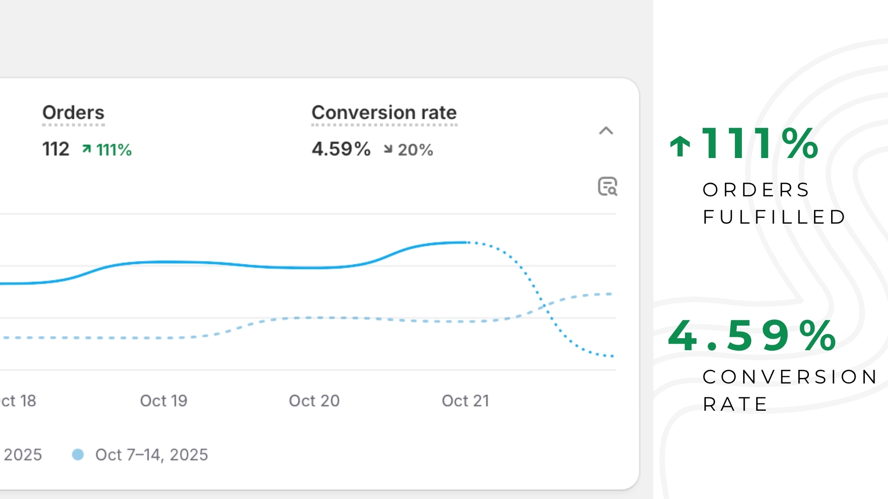Image resolution: width=888 pixels, height=499 pixels.
Task: Click the Oct 20 axis label
Action: (314, 401)
